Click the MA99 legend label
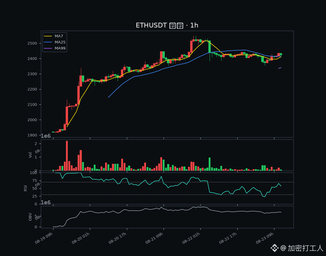Viewport: 326px width, 256px height. 60,48
